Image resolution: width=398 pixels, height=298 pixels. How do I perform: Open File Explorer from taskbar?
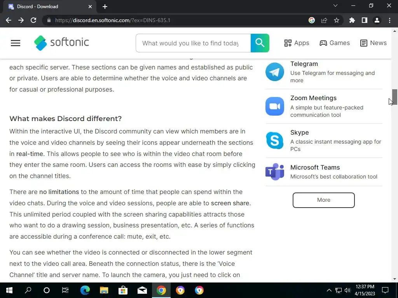pyautogui.click(x=104, y=290)
